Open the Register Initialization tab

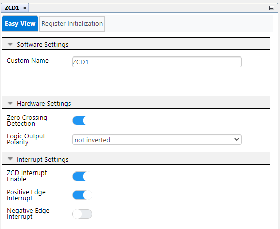[x=72, y=24]
